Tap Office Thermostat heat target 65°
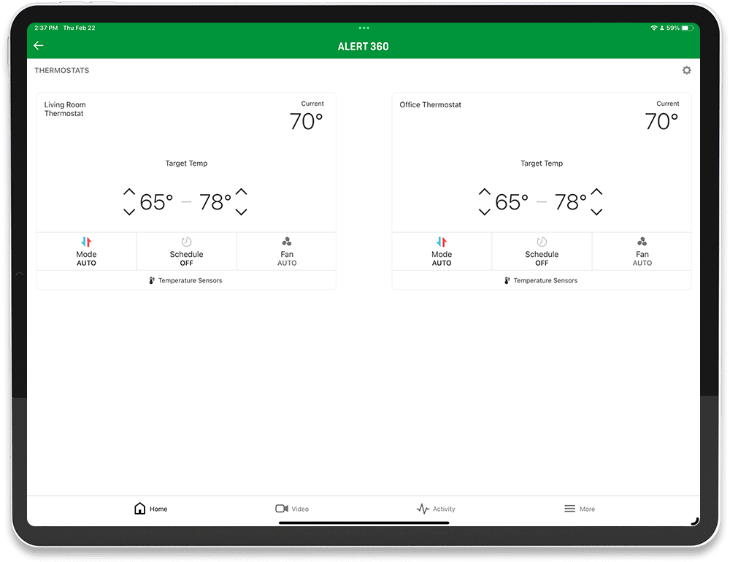730x562 pixels. click(x=512, y=202)
